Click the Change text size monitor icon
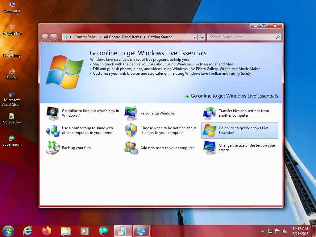The height and width of the screenshot is (237, 316). (x=210, y=148)
